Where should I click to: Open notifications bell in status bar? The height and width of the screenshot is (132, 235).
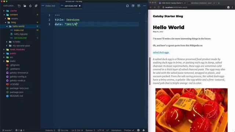144,131
